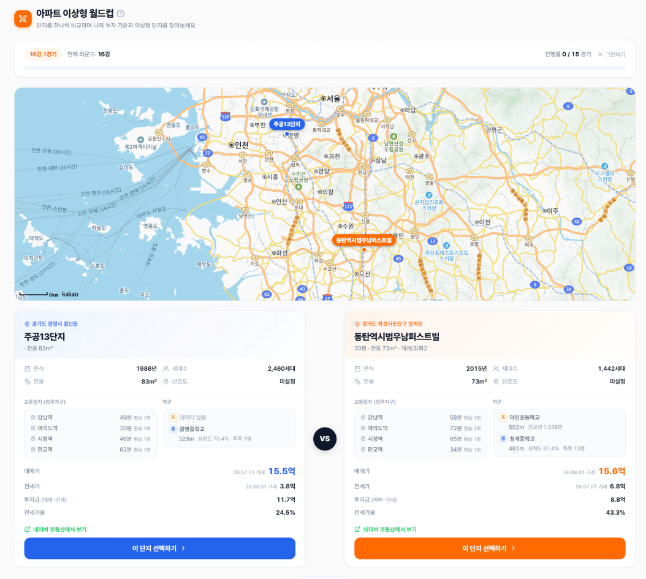The width and height of the screenshot is (646, 579).
Task: Click the 지산포레스트리조트 스키장 ski icon
Action: click(446, 246)
